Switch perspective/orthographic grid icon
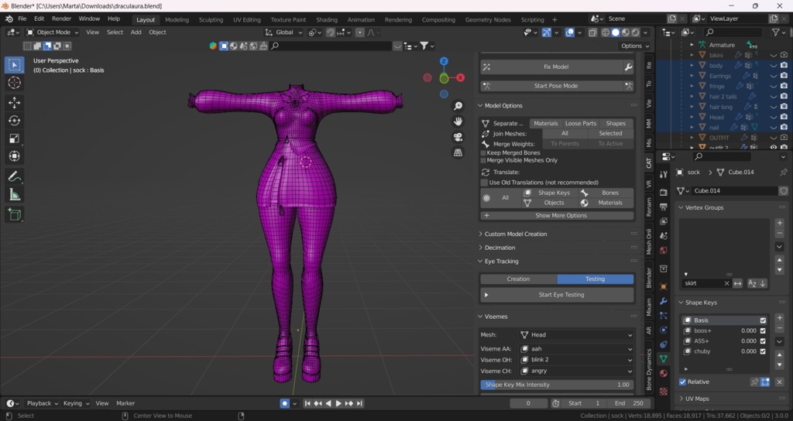793x421 pixels. click(458, 152)
